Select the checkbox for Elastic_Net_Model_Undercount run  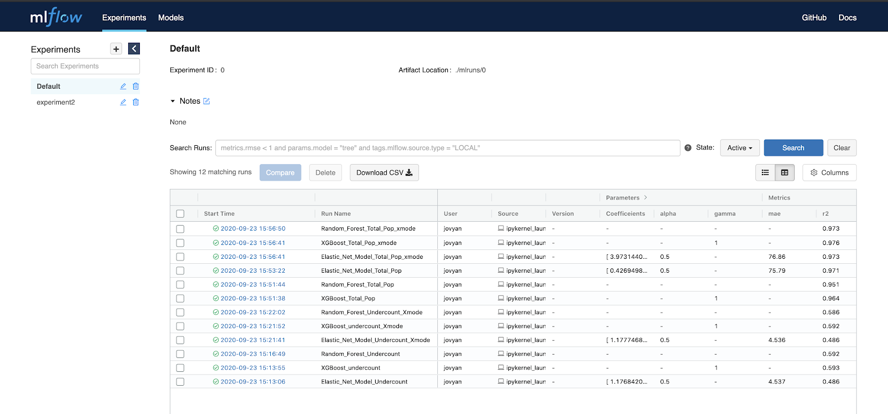coord(180,382)
